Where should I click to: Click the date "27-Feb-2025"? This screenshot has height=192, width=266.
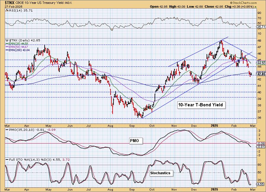click(14, 6)
